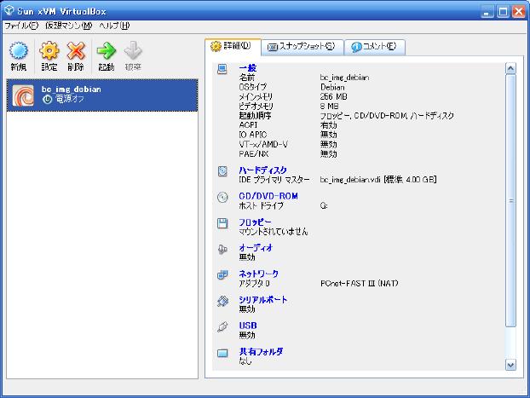Click the VT-x/AMD-V label
The height and width of the screenshot is (398, 530).
pos(263,144)
